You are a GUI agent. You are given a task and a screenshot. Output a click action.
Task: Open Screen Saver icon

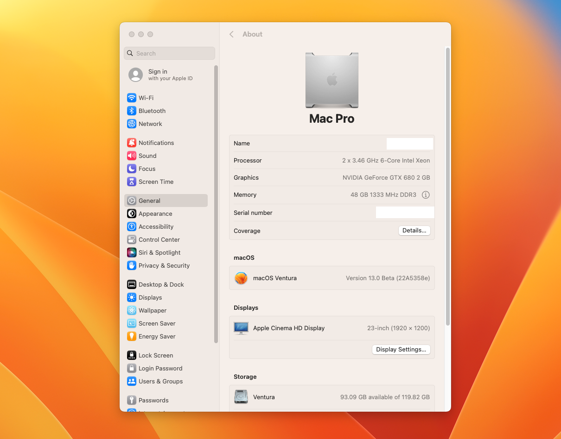pos(132,323)
